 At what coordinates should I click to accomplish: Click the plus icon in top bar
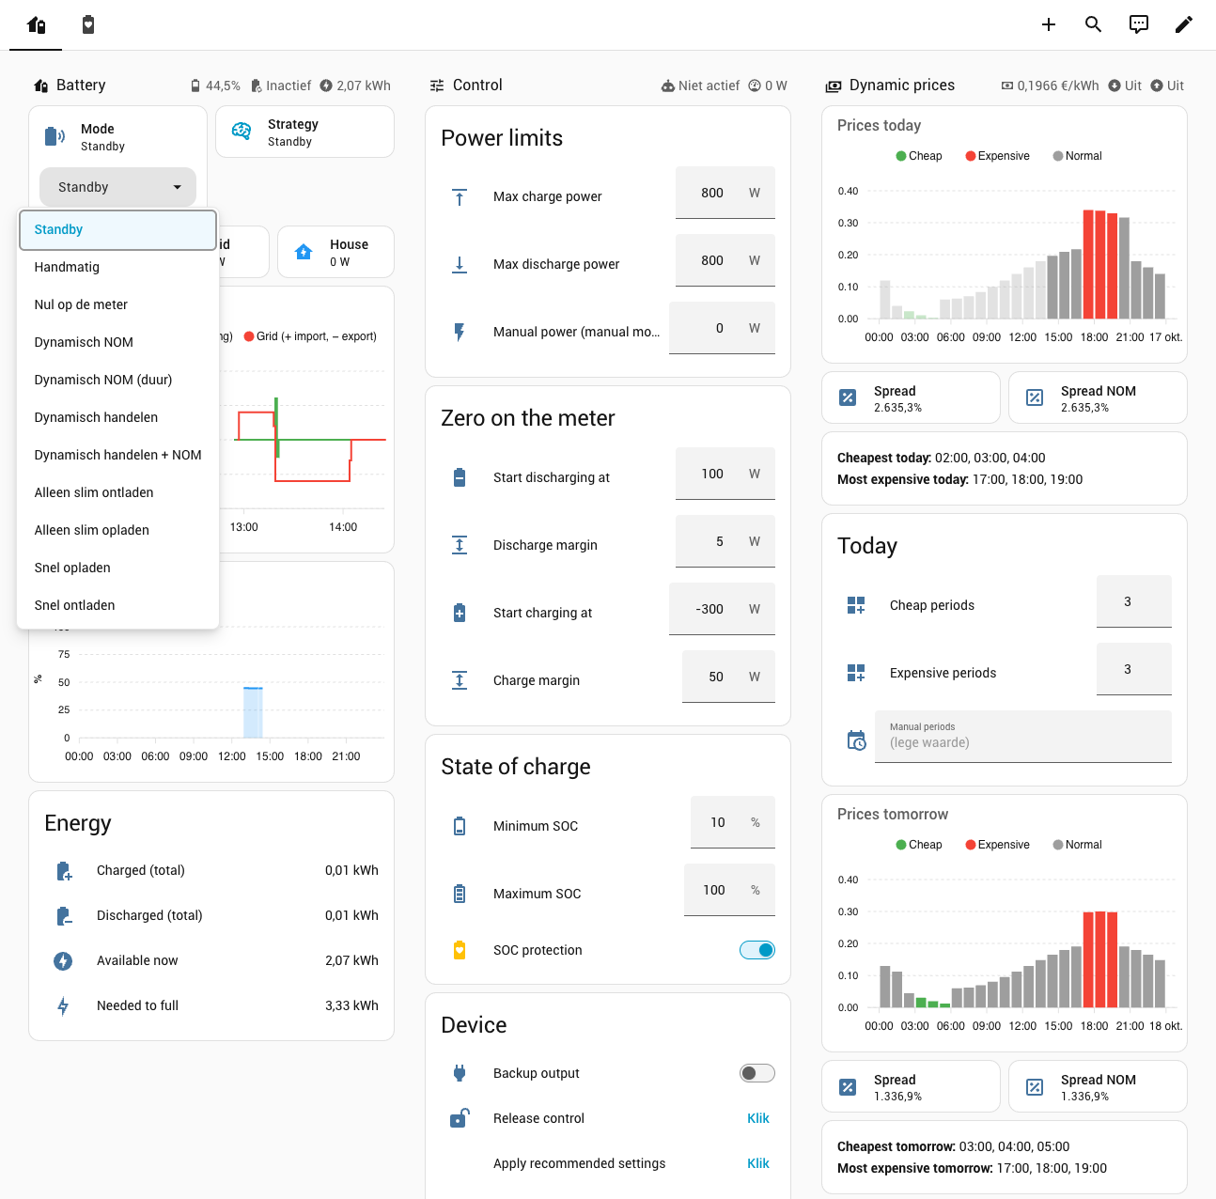[x=1049, y=24]
